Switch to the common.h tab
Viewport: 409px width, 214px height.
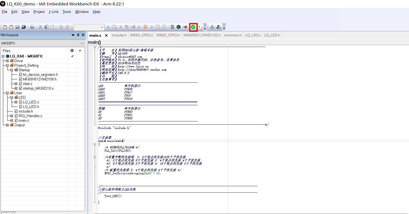point(233,35)
